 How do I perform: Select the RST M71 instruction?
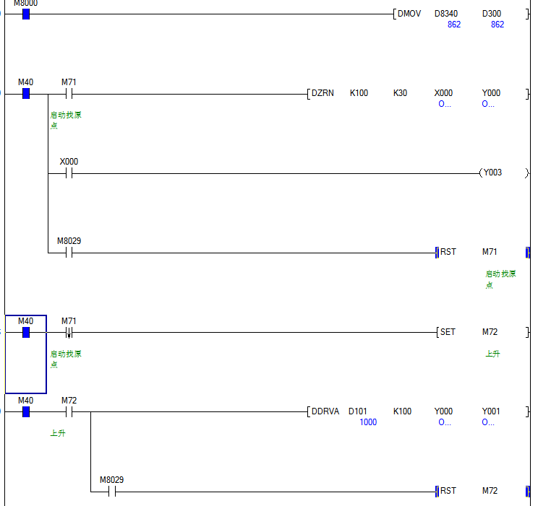tap(448, 252)
